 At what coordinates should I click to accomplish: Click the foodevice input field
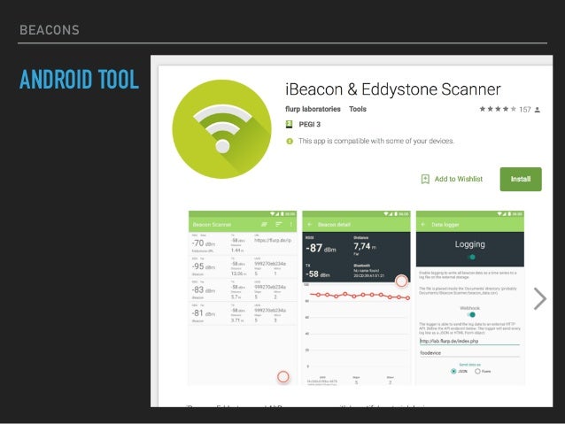click(469, 353)
